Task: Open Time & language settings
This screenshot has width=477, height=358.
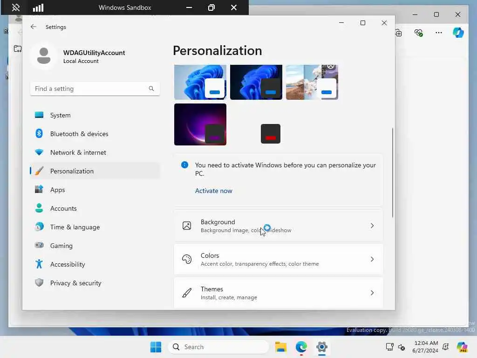Action: 95,227
